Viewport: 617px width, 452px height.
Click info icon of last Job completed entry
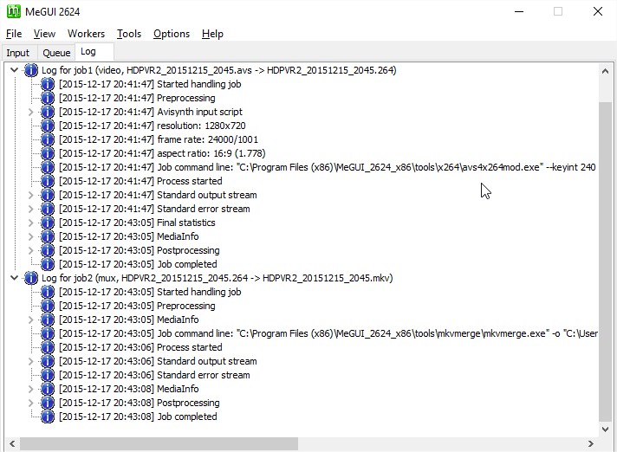48,416
